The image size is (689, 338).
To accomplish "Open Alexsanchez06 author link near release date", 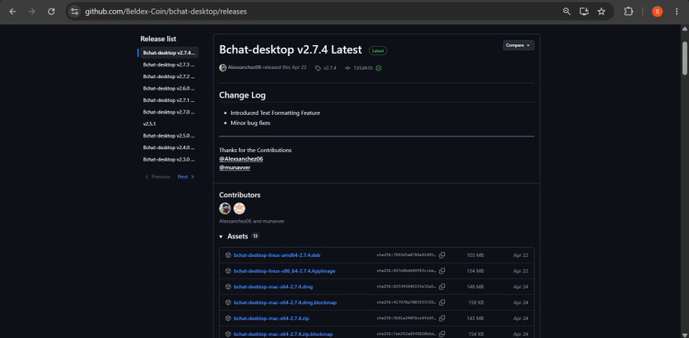I will (x=245, y=68).
